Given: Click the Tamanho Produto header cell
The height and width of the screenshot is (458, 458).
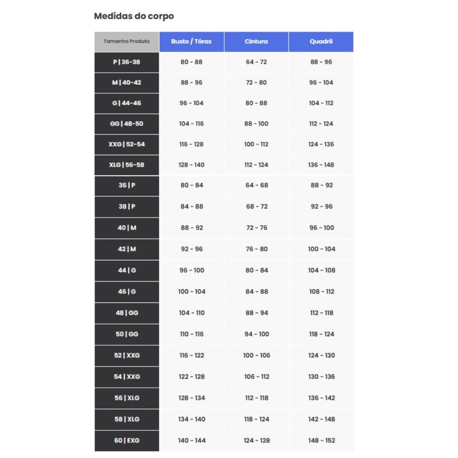Looking at the screenshot, I should [127, 42].
